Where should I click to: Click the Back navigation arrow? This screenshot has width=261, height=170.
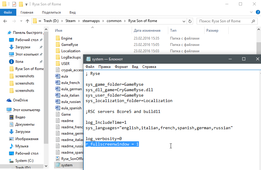click(5, 21)
